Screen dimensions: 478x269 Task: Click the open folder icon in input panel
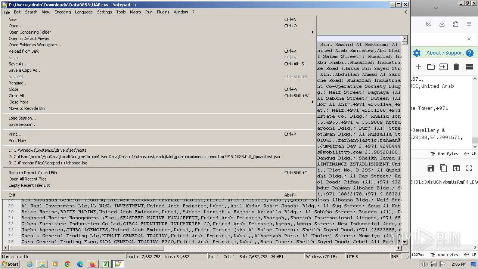coord(431,67)
